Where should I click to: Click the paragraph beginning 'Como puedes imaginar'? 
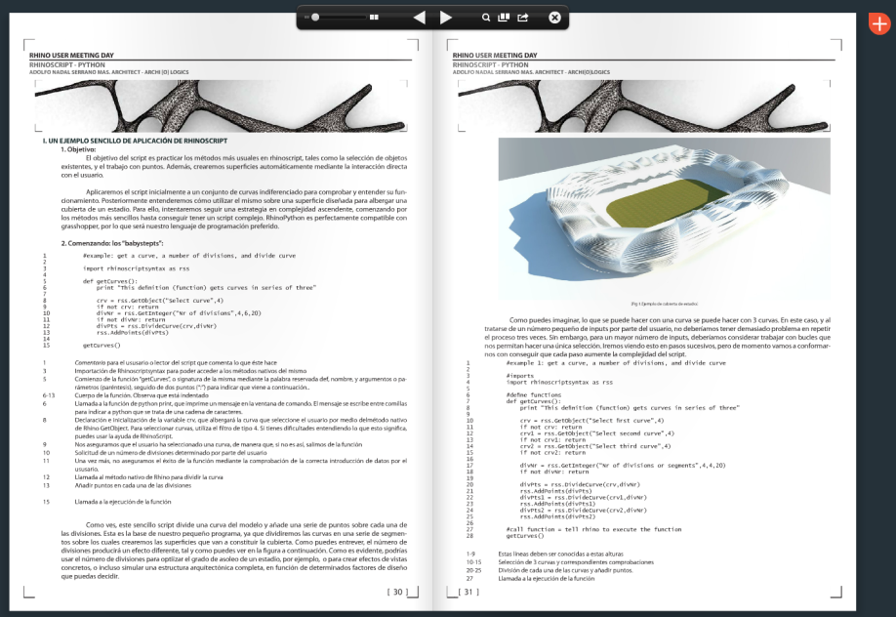[x=657, y=338]
